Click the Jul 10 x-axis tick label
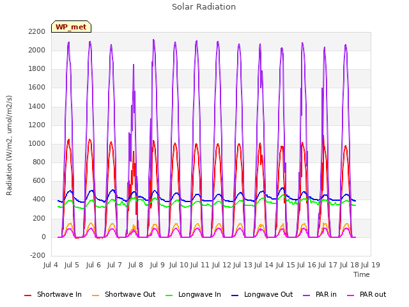This screenshot has height=307, width=409. point(179,265)
